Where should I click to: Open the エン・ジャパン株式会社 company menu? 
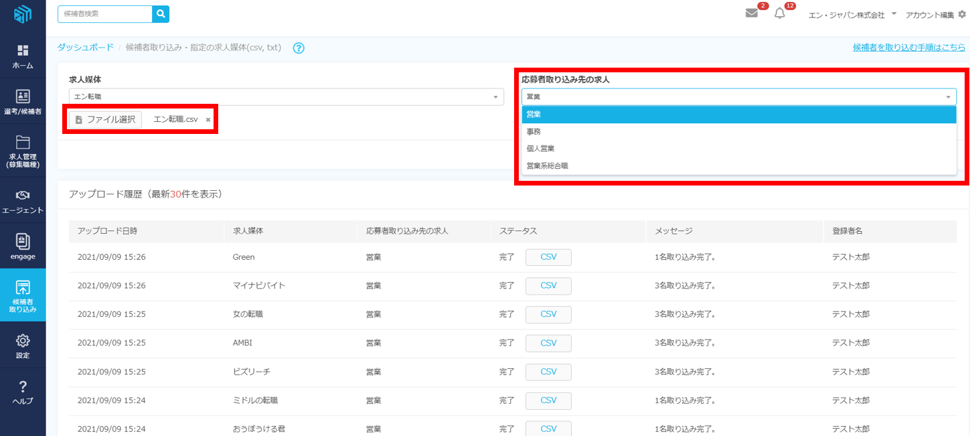[x=852, y=14]
